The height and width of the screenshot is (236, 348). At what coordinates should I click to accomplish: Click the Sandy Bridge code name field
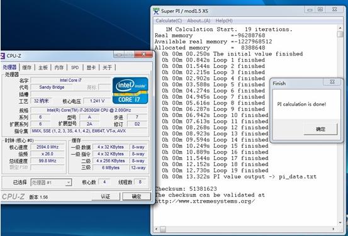(52, 87)
